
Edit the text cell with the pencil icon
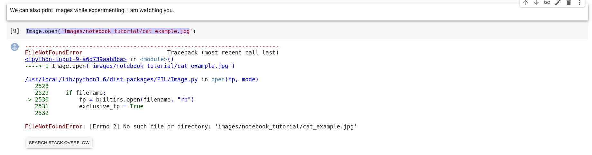coord(558,3)
